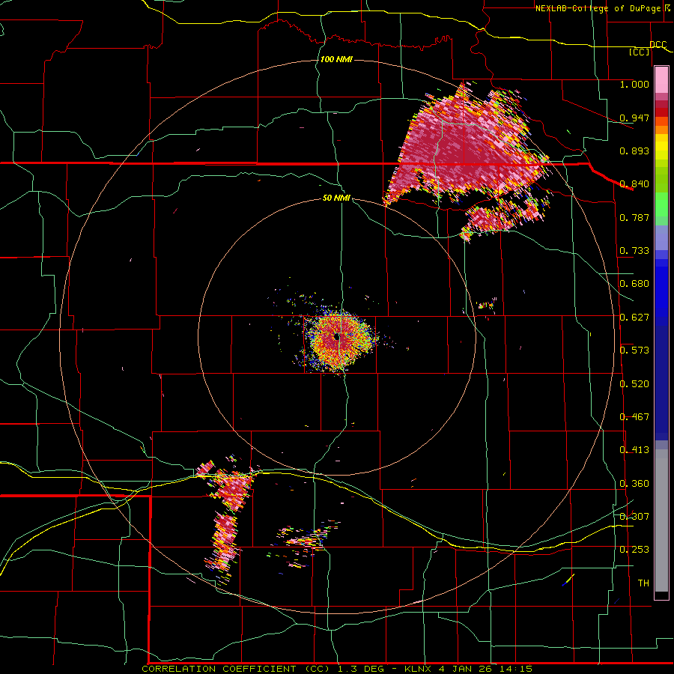
Task: Click the 50 NMI range ring label
Action: (x=336, y=198)
